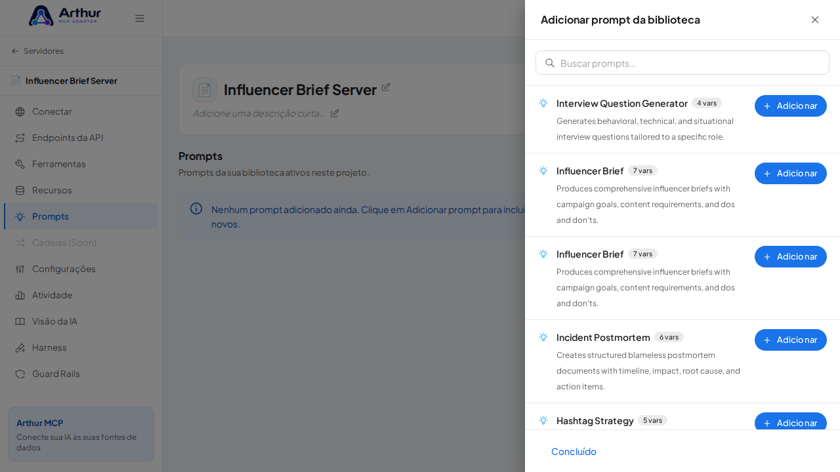Close the Adicionar prompt da biblioteca panel

tap(815, 20)
